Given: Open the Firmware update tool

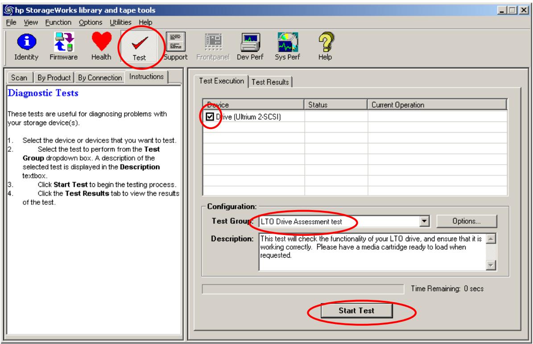Looking at the screenshot, I should coord(64,47).
